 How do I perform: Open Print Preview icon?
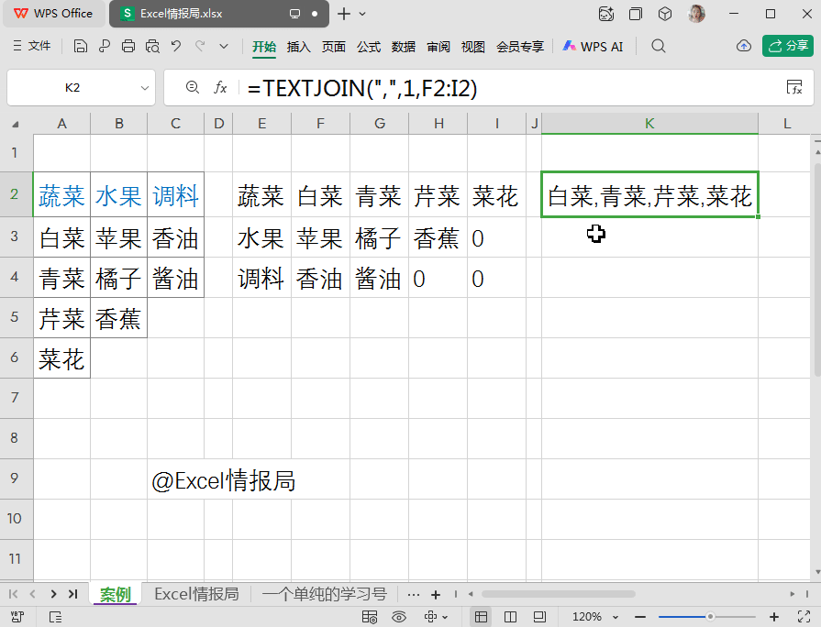click(x=152, y=46)
